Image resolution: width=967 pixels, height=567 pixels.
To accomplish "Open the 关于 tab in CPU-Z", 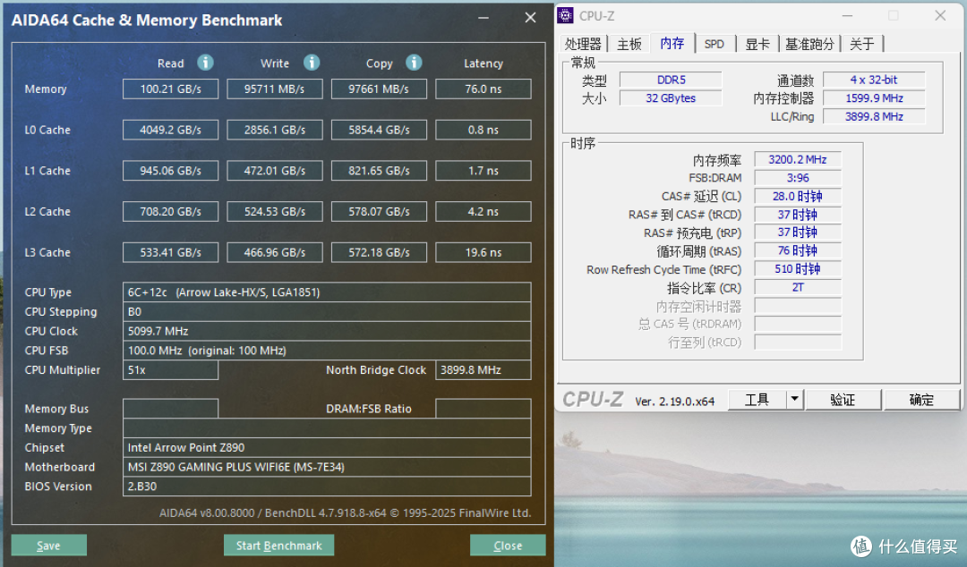I will pos(861,44).
